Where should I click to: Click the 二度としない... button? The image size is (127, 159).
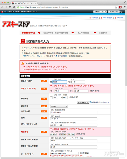coord(114,12)
